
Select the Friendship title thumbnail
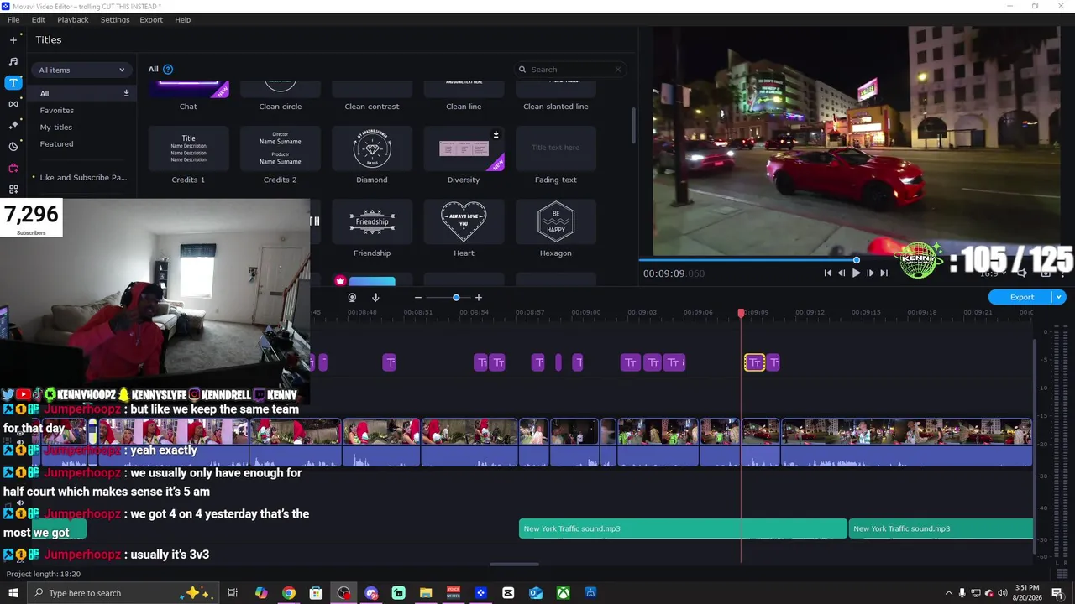372,221
